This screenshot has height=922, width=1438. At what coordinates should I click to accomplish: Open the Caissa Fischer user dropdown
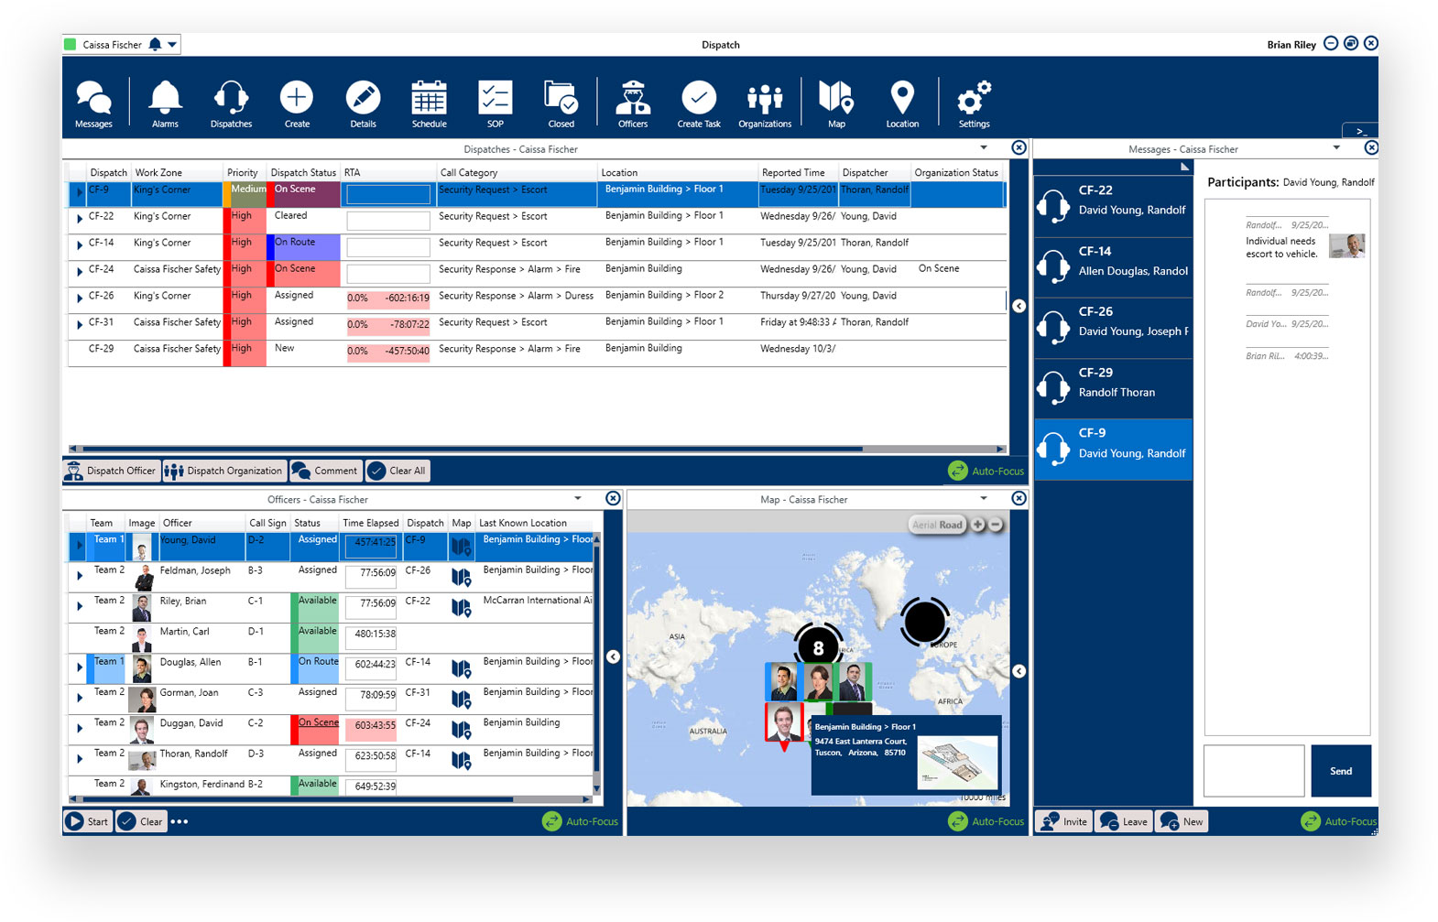(172, 44)
